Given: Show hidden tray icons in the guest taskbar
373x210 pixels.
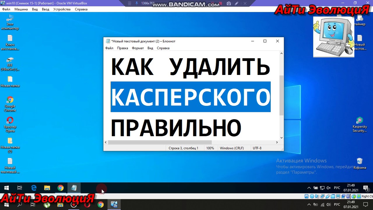Looking at the screenshot, I should 309,188.
